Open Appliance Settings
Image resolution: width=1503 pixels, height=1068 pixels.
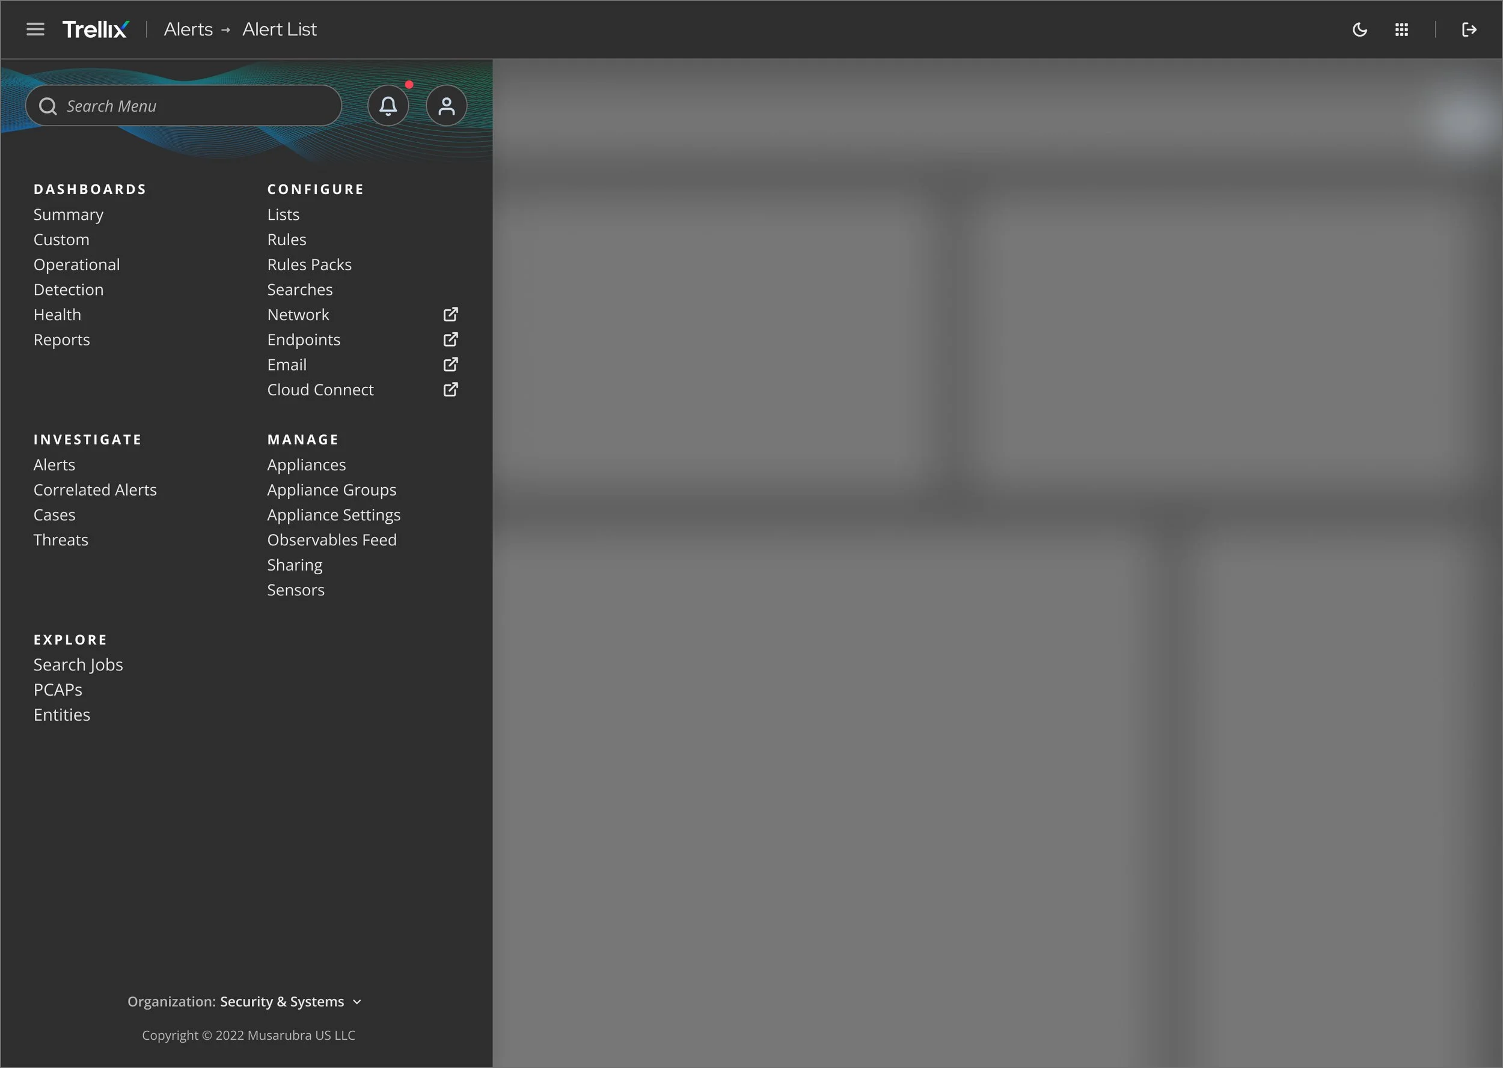pos(334,515)
